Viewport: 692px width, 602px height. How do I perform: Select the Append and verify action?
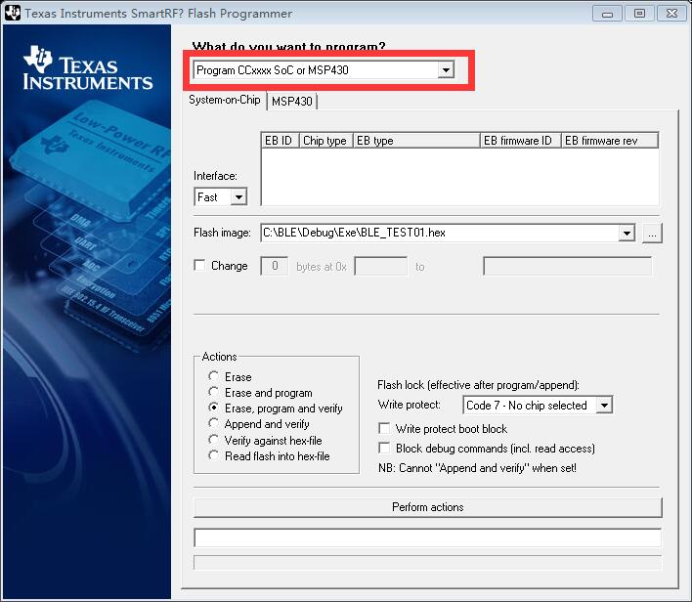214,423
